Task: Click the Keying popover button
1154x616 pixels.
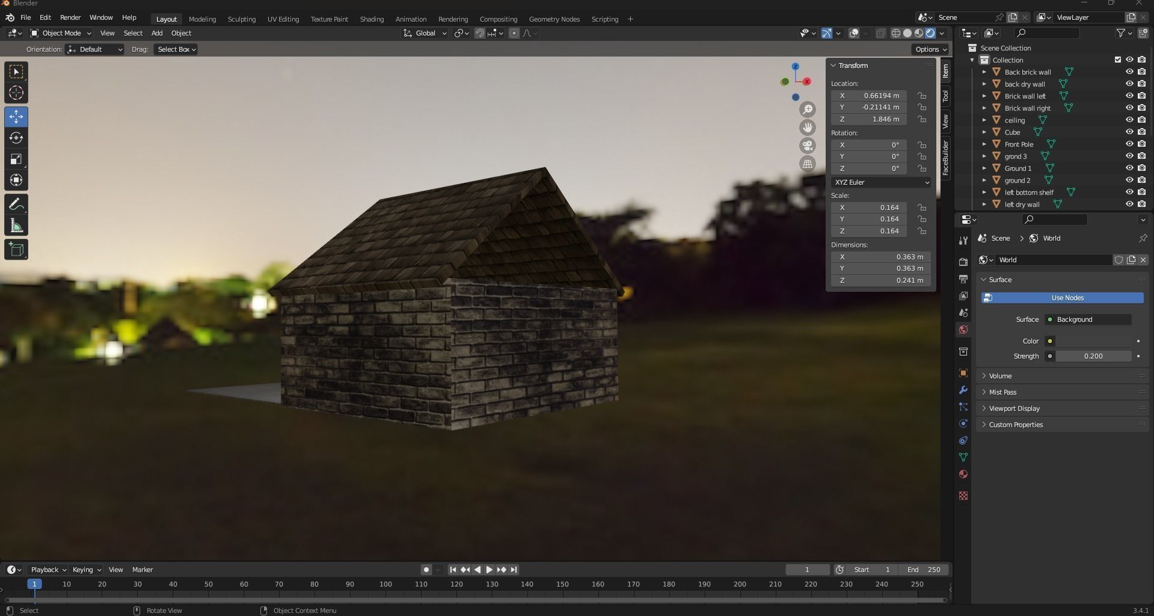Action: (87, 570)
